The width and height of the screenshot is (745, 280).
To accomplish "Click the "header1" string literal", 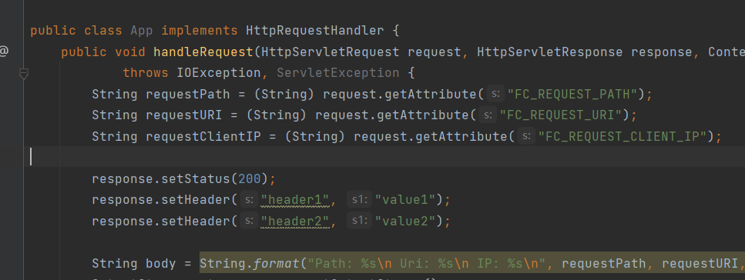I will (296, 200).
